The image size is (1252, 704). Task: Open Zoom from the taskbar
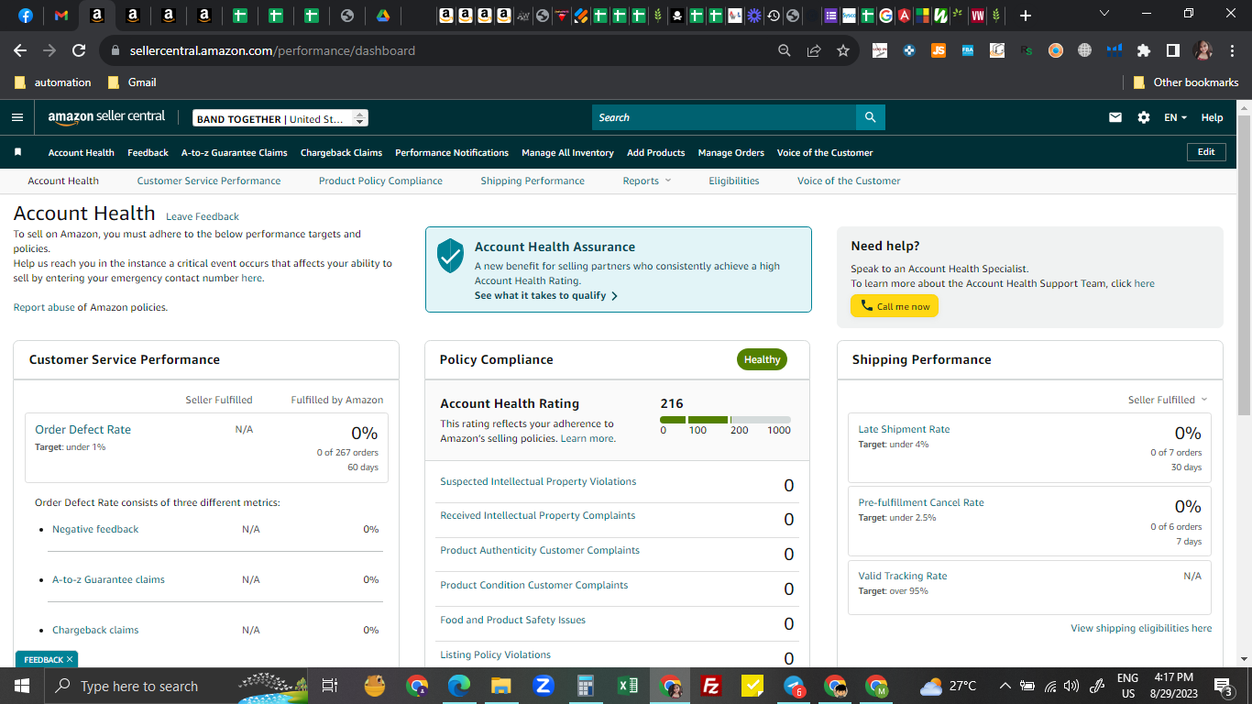(x=543, y=686)
